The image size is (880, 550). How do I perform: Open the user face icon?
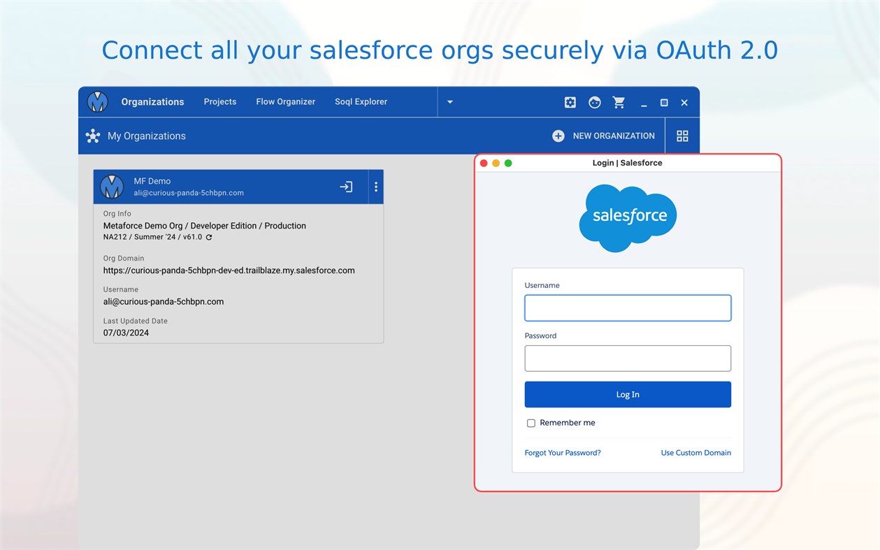tap(595, 103)
